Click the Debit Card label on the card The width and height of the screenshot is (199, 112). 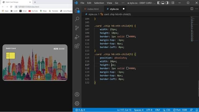[x=11, y=49]
